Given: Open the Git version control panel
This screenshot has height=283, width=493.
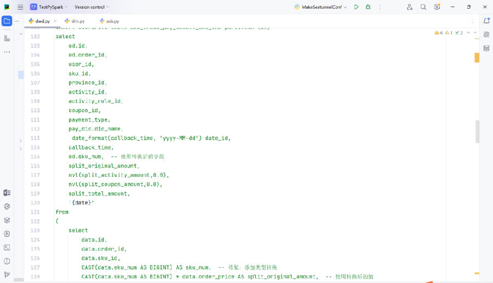Looking at the screenshot, I should coord(7,275).
